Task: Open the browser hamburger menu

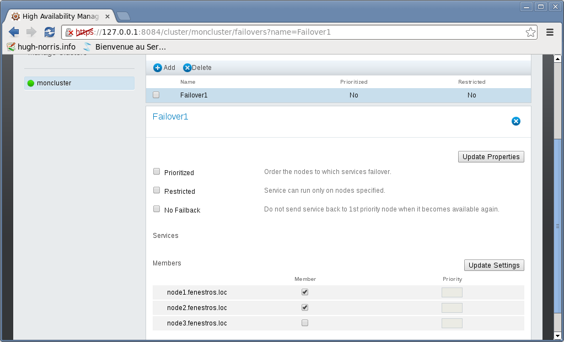Action: point(550,32)
